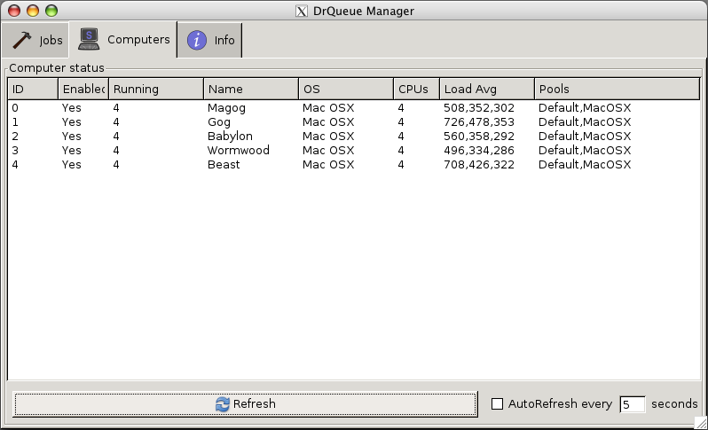
Task: Sort by the ID column header
Action: 33,89
